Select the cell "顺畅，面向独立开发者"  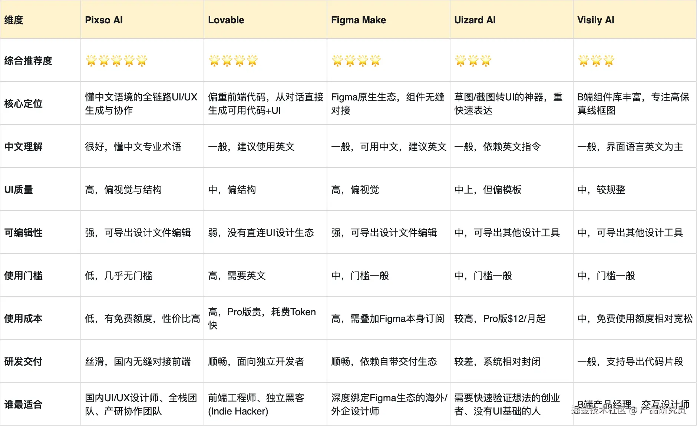pos(265,361)
